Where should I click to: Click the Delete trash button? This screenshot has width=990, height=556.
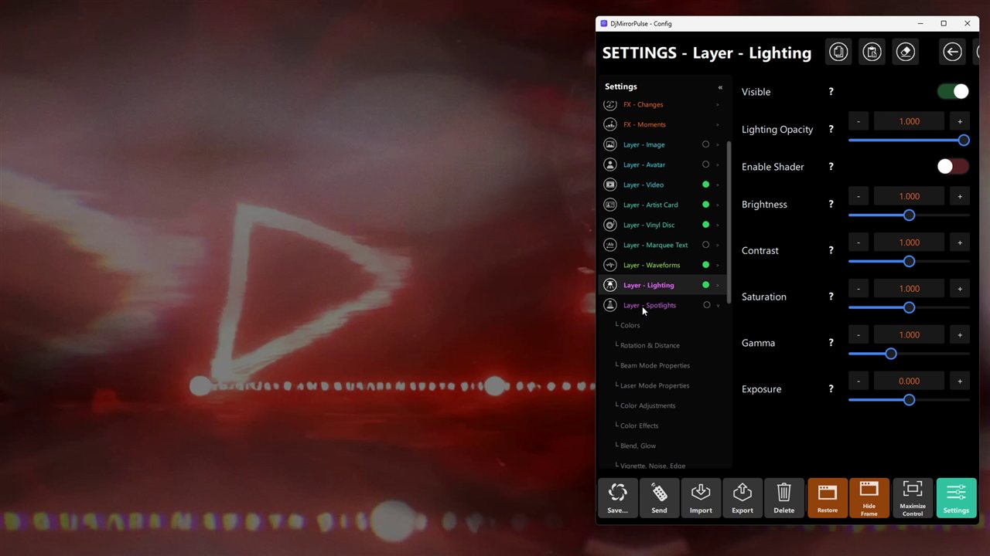[784, 498]
